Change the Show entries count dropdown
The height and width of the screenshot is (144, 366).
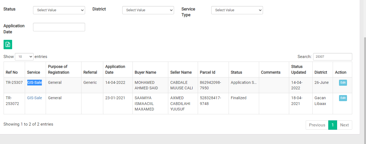click(x=24, y=57)
